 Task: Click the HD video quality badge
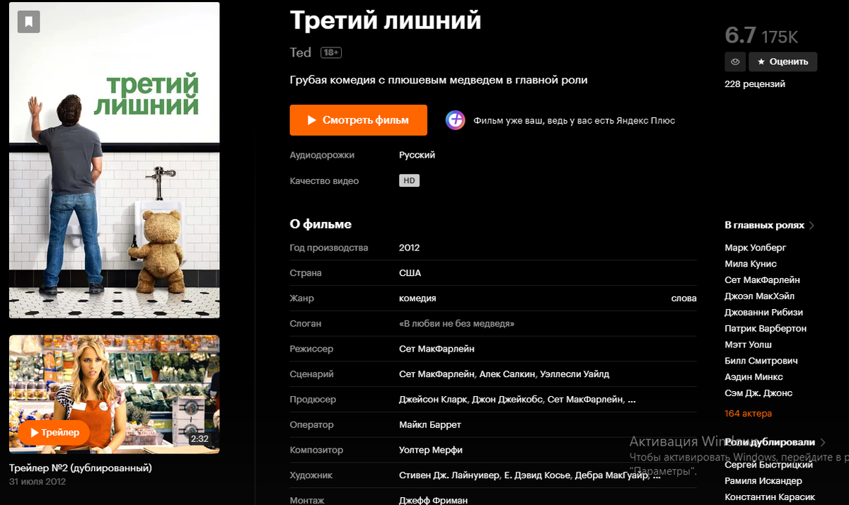[409, 181]
